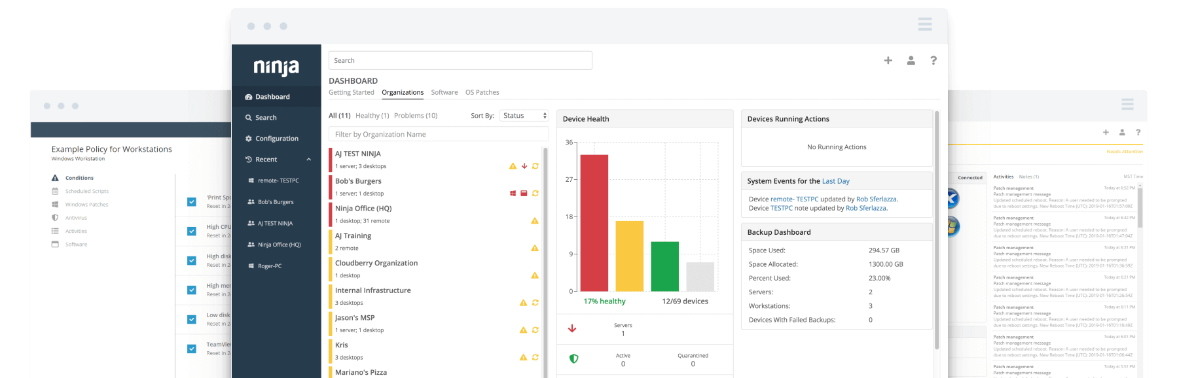Click the warning icon for Ninja Office (HQ)
The height and width of the screenshot is (378, 1177).
click(535, 221)
